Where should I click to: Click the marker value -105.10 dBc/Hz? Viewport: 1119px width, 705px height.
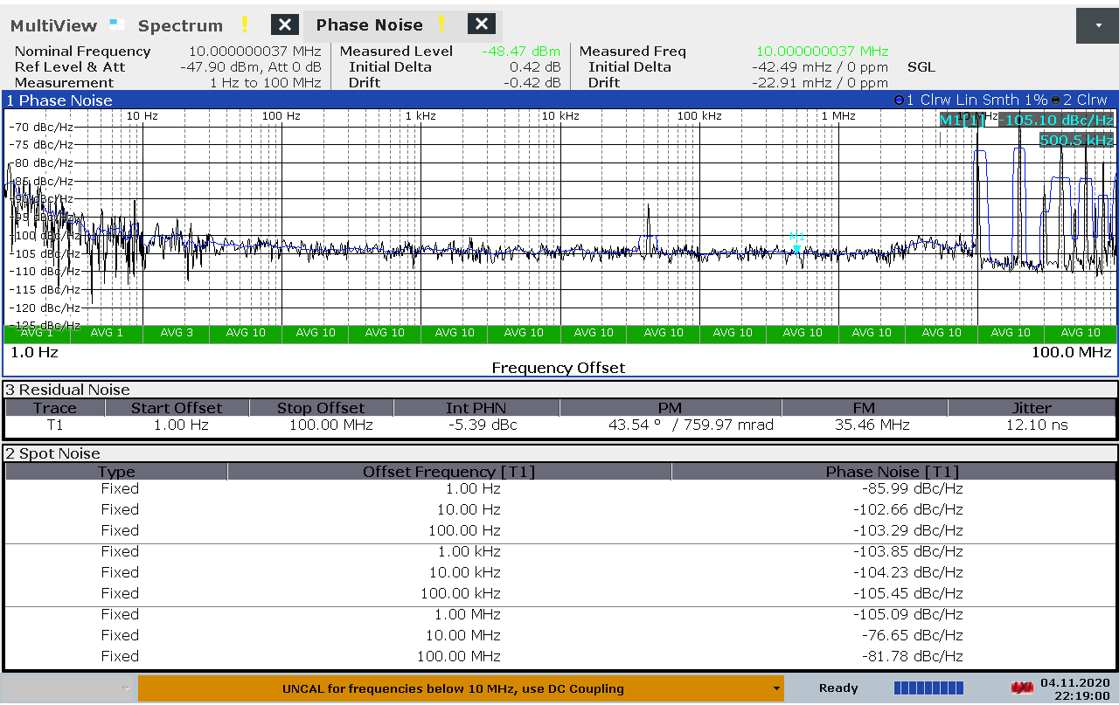1056,121
